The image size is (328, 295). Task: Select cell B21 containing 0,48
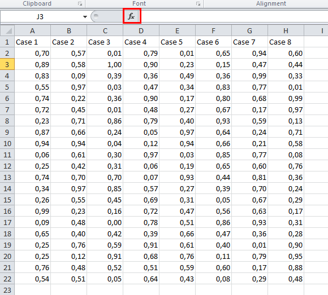pos(69,267)
